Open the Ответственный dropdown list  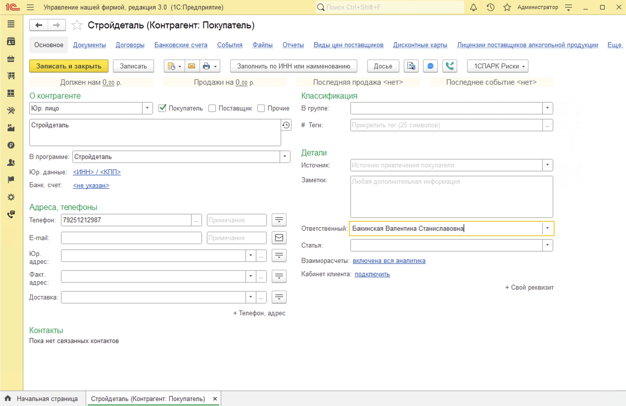coord(548,228)
